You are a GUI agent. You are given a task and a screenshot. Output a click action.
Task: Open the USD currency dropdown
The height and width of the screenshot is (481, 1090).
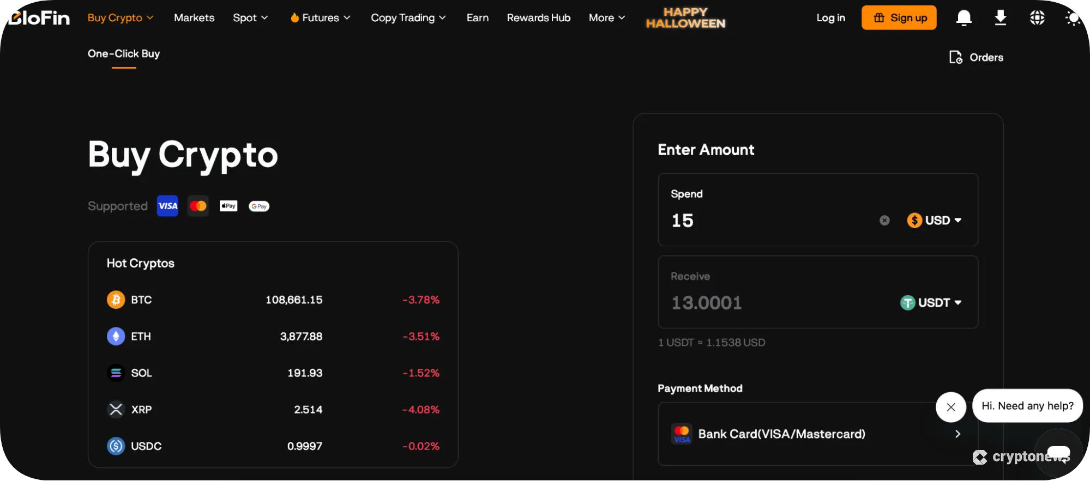[x=935, y=221]
